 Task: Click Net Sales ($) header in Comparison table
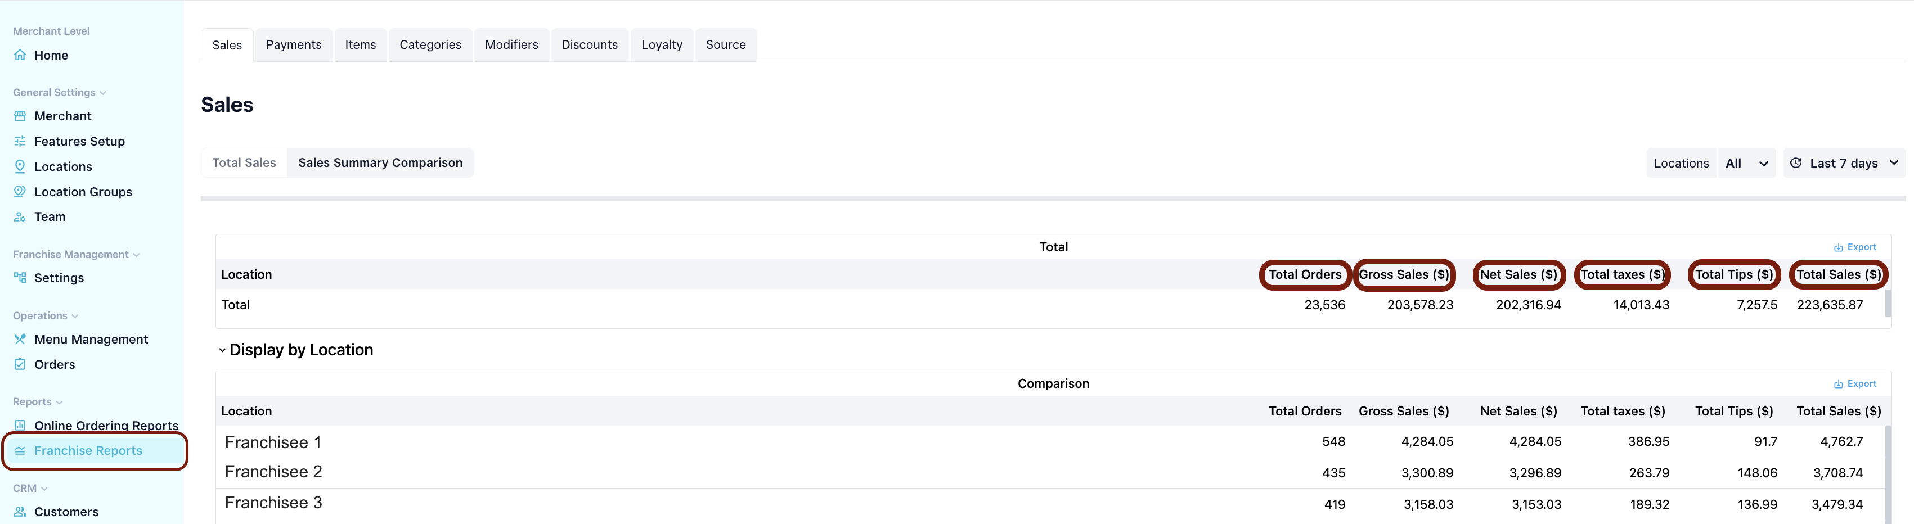point(1518,411)
